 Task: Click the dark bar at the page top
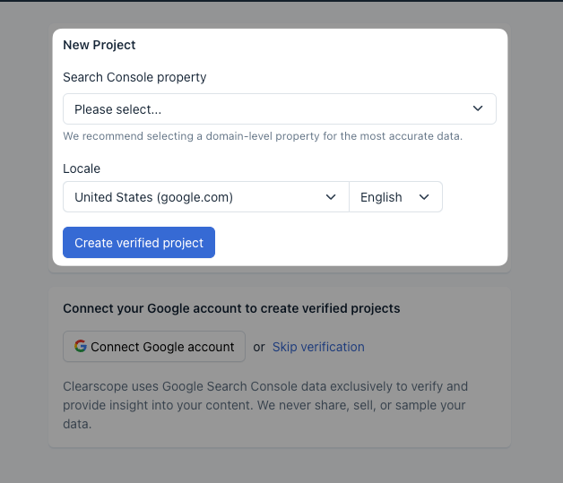pos(281,1)
